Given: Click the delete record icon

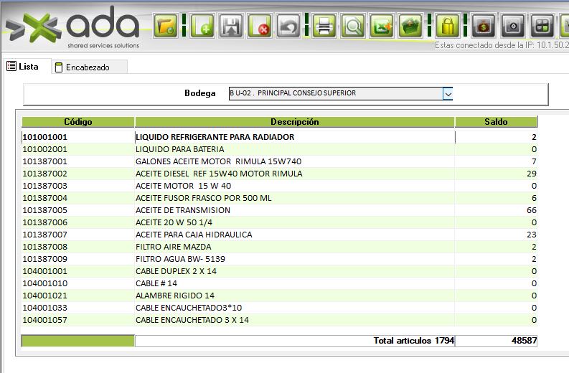Looking at the screenshot, I should tap(260, 27).
